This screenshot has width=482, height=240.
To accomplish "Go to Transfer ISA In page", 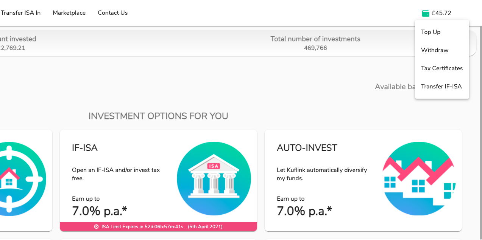I will coord(20,13).
